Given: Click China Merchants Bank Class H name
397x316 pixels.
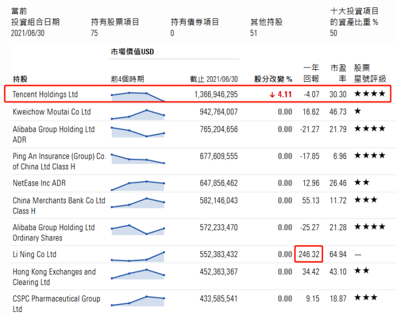Looking at the screenshot, I should tap(59, 206).
